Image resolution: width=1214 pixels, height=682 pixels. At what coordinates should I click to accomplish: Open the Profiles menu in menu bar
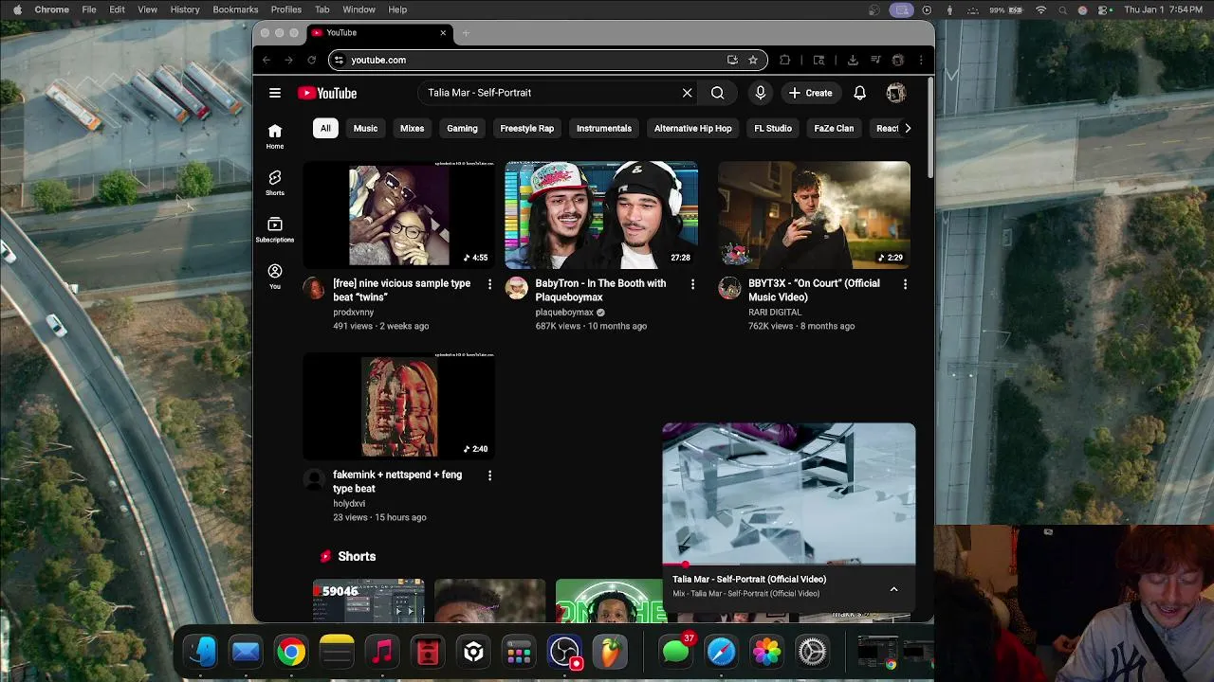(x=286, y=9)
